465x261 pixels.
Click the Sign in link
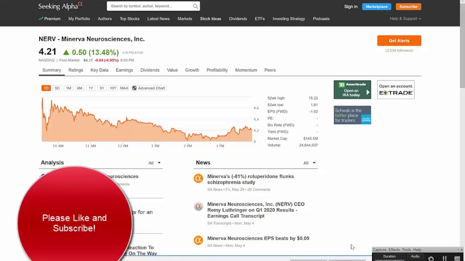pos(351,7)
